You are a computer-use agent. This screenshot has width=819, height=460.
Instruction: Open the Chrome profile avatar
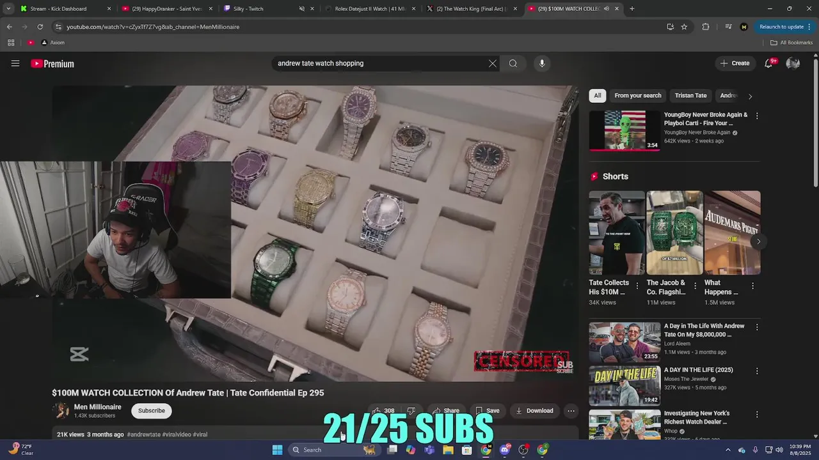pyautogui.click(x=743, y=27)
